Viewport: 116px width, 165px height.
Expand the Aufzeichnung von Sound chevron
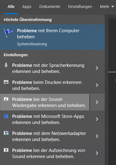click(x=97, y=153)
